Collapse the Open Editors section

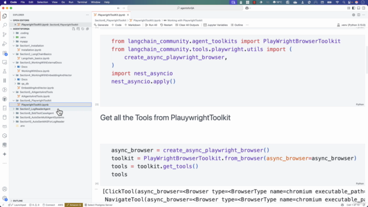click(11, 21)
